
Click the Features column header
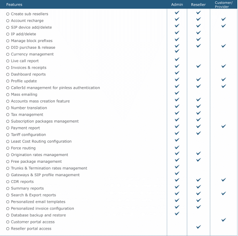point(14,4)
